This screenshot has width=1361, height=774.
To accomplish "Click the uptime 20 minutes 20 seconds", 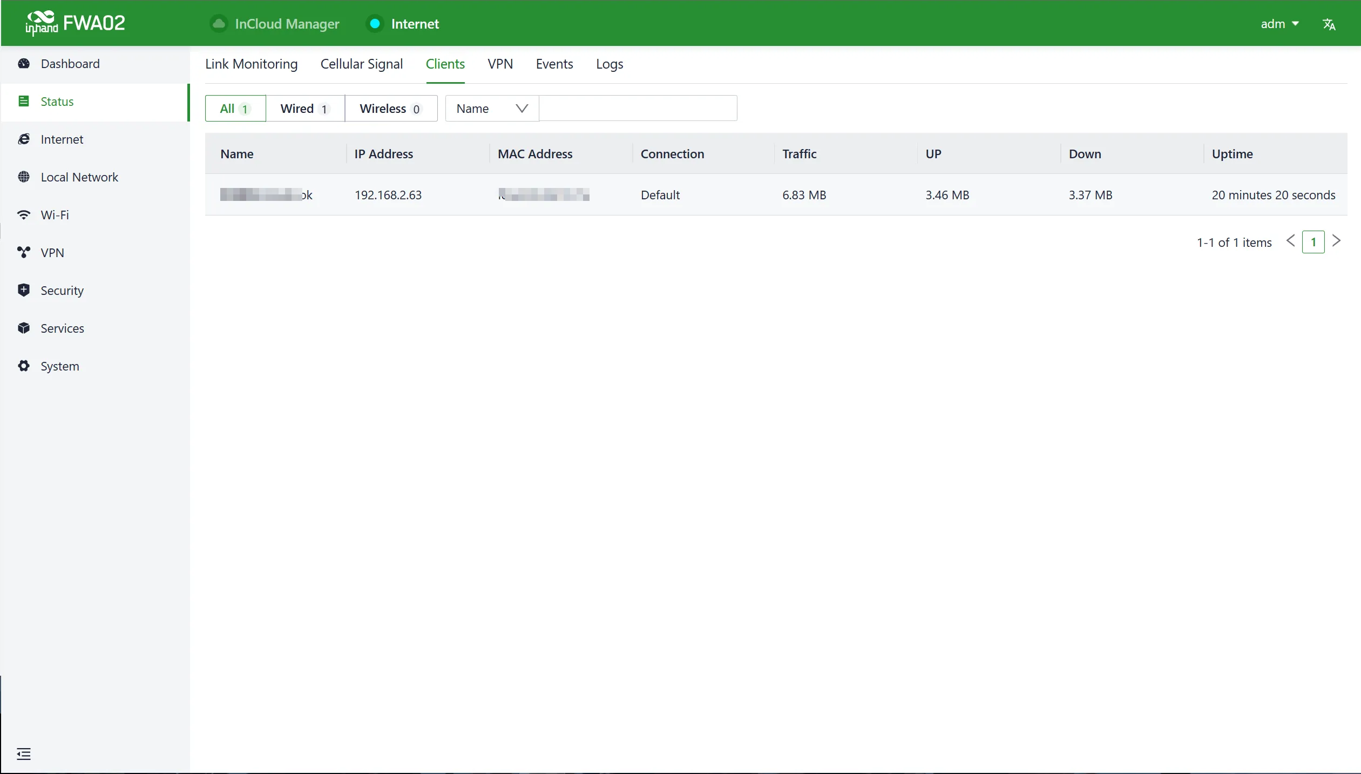I will 1274,195.
